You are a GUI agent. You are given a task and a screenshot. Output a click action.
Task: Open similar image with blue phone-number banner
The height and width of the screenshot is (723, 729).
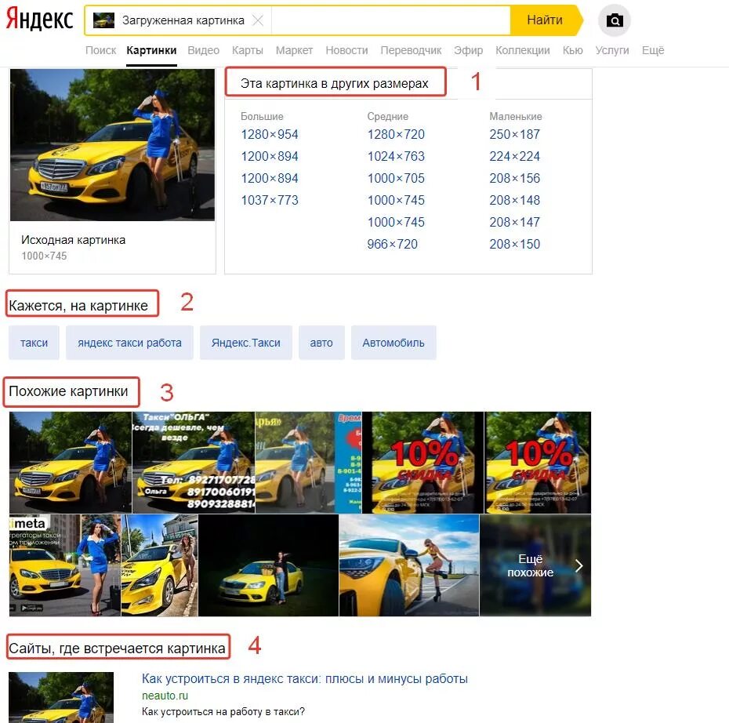click(308, 462)
